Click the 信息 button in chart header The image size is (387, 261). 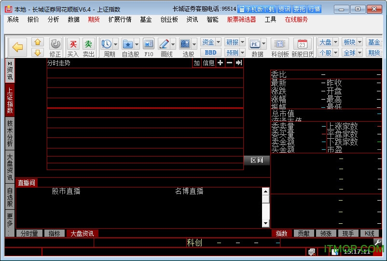[x=208, y=63]
